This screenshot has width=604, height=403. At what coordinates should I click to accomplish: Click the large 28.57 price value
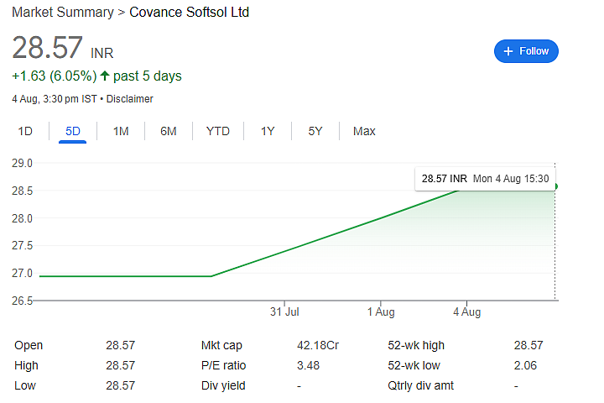click(47, 47)
